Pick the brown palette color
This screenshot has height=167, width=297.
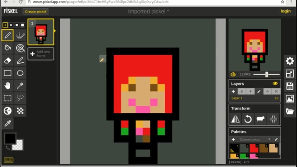[264, 148]
